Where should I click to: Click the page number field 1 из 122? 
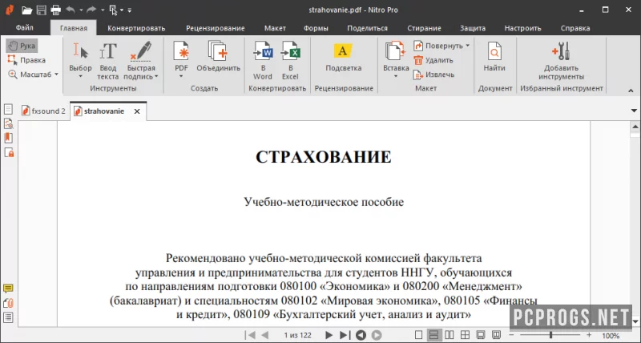tap(297, 335)
